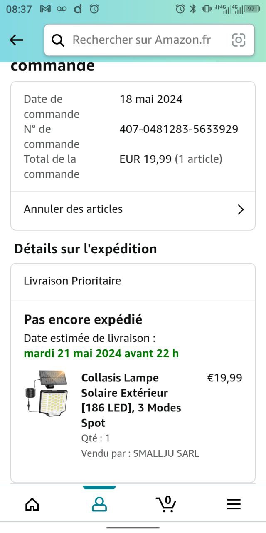266x533 pixels.
Task: Open Annuler des articles option
Action: [73, 209]
